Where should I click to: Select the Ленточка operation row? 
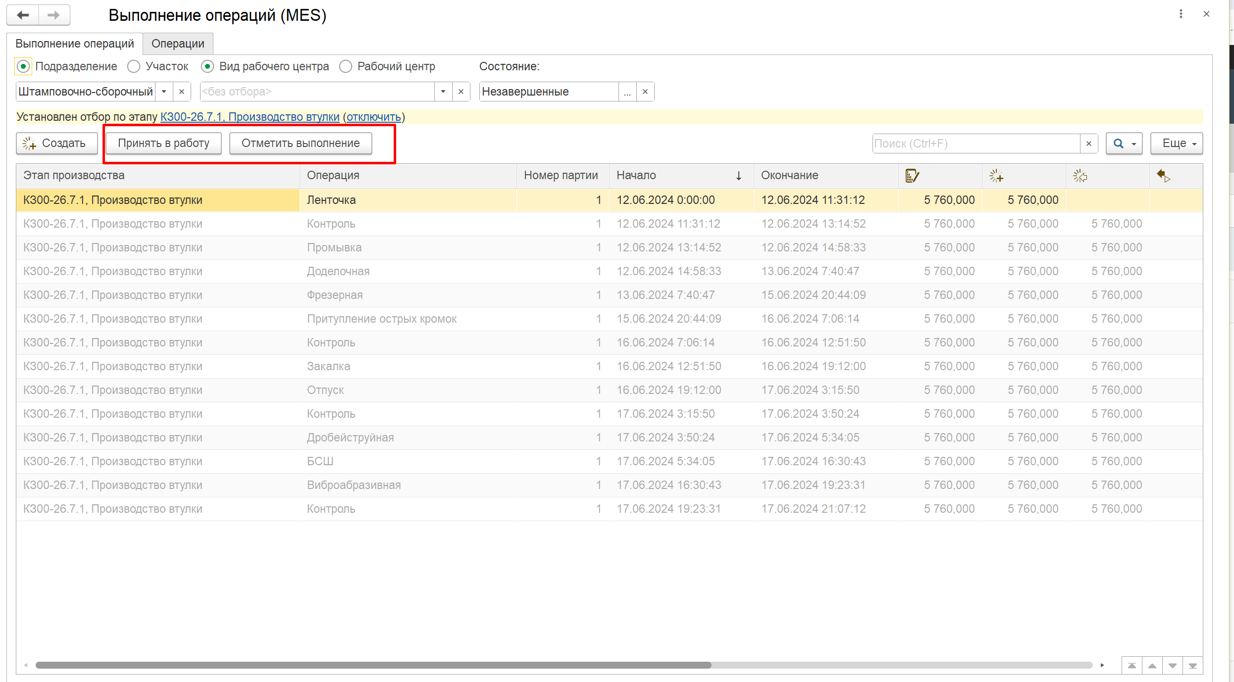pos(610,200)
